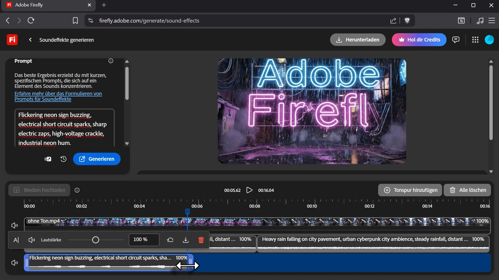
Task: Open the feedback chat bubble icon
Action: pos(456,40)
